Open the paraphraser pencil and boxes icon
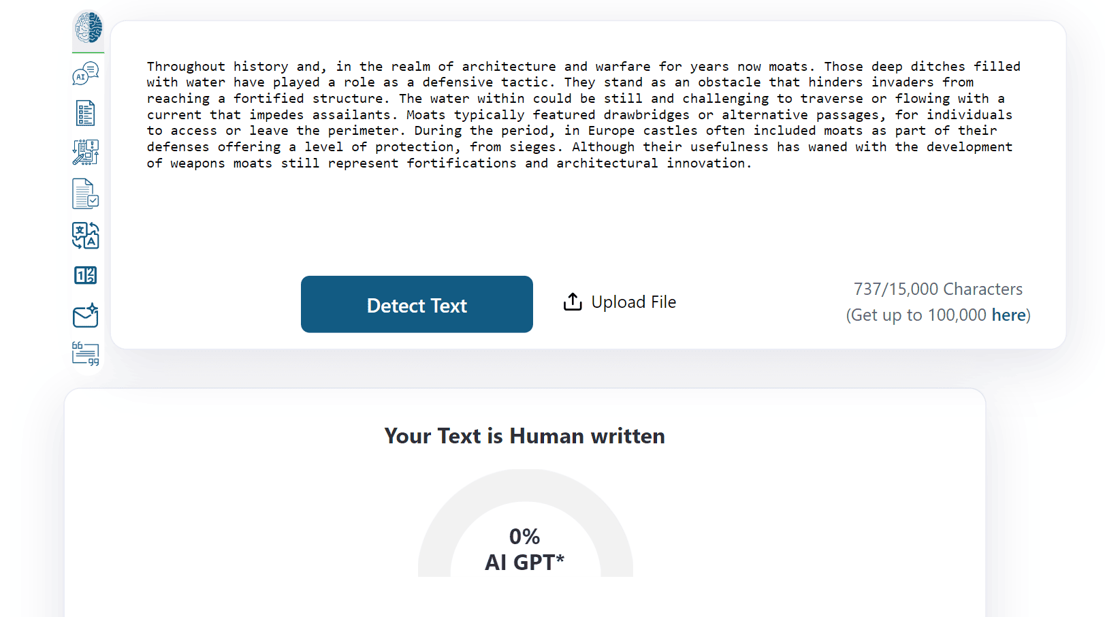This screenshot has height=617, width=1105. (x=86, y=153)
